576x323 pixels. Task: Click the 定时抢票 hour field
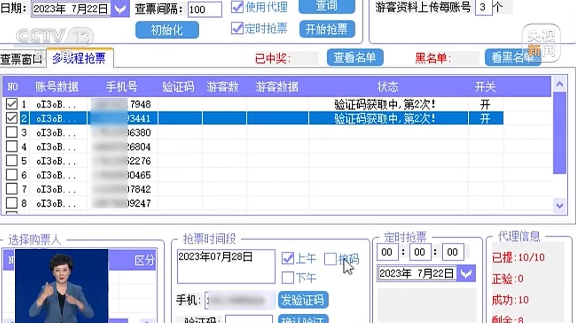[387, 252]
